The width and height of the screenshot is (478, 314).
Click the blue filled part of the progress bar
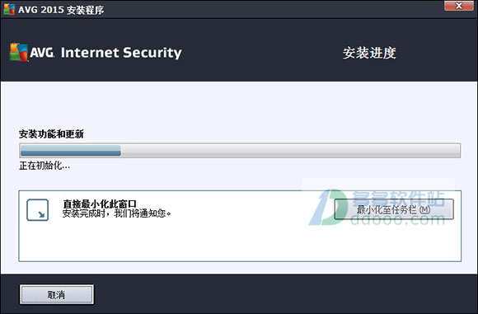coord(70,151)
